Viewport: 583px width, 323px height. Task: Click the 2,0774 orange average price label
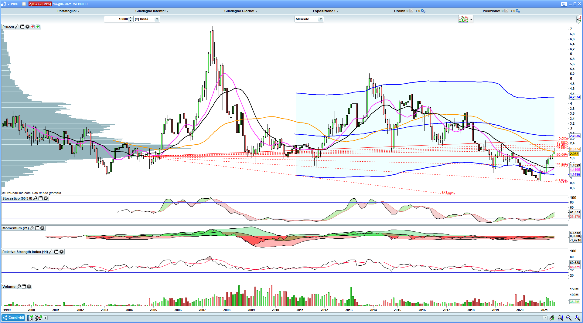pos(574,149)
